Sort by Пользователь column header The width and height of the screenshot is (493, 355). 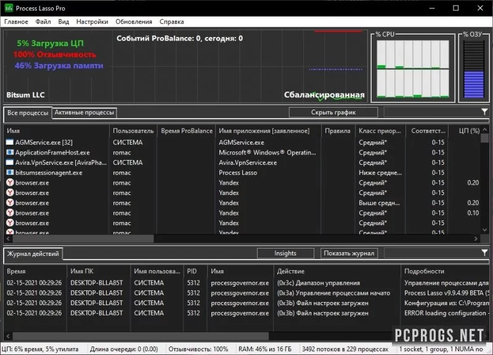[133, 131]
